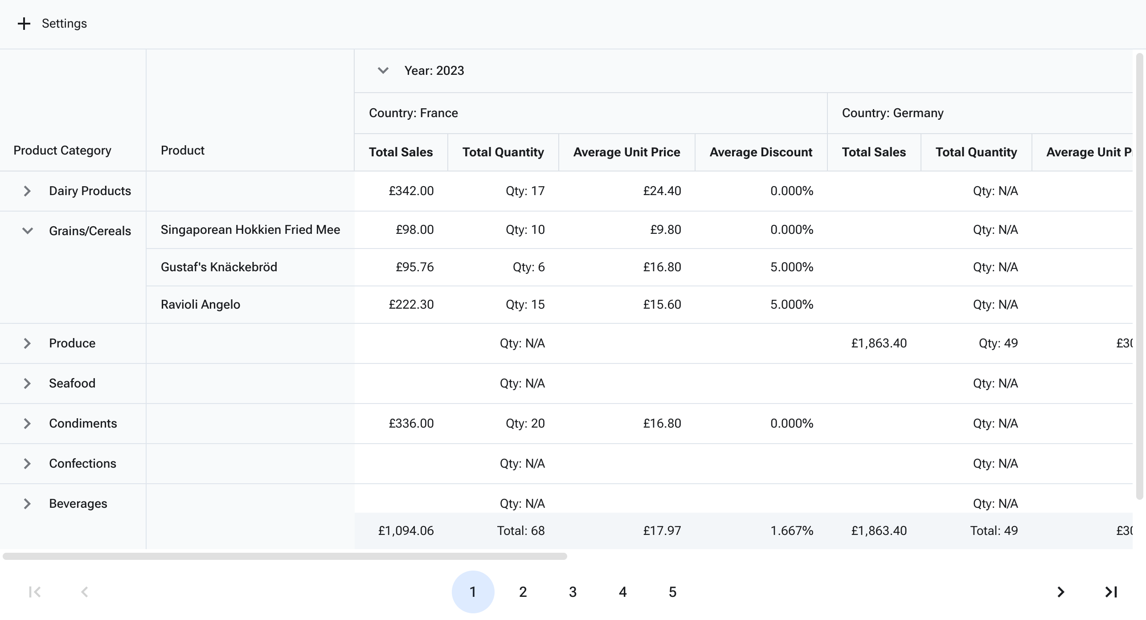Collapse the Grains/Cereals category

pyautogui.click(x=27, y=231)
